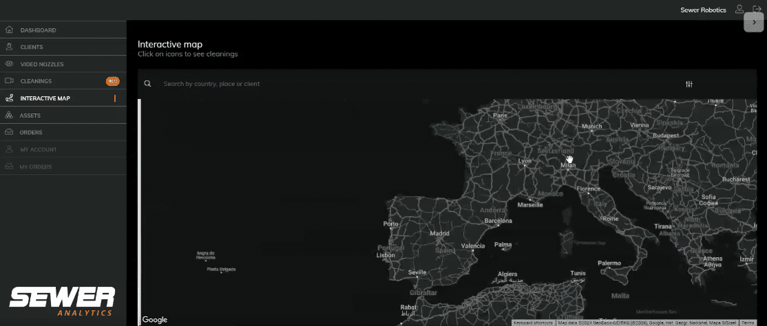Click the Clients person icon
Screen dimensions: 767x326
(9, 47)
